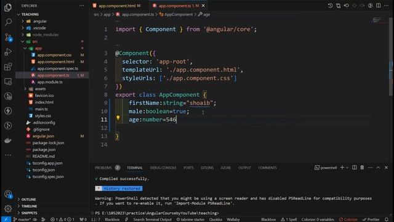The width and height of the screenshot is (394, 222).
Task: Open app.module.ts in explorer
Action: (x=50, y=82)
